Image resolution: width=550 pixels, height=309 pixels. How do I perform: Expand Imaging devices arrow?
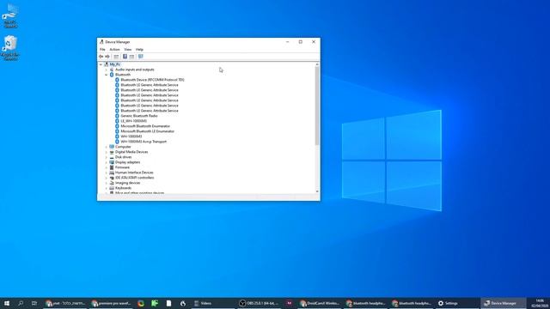[x=107, y=183]
